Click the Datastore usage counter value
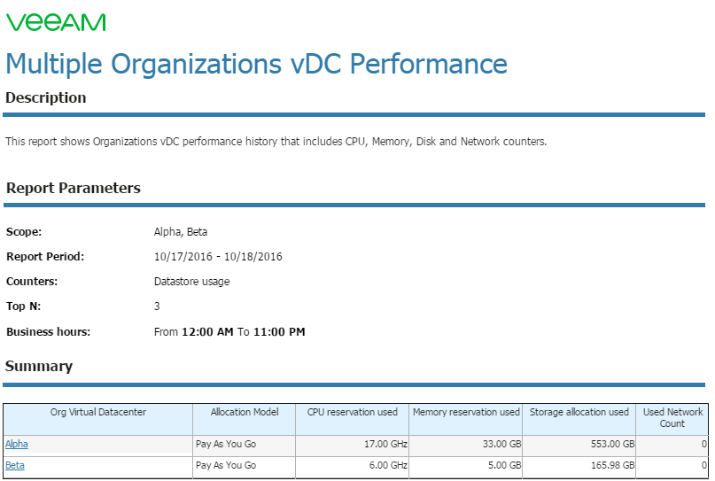715x481 pixels. point(191,282)
